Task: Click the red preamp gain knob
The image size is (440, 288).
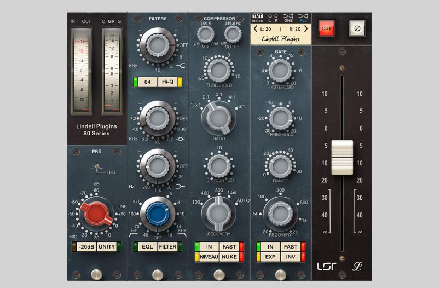Action: tap(96, 214)
